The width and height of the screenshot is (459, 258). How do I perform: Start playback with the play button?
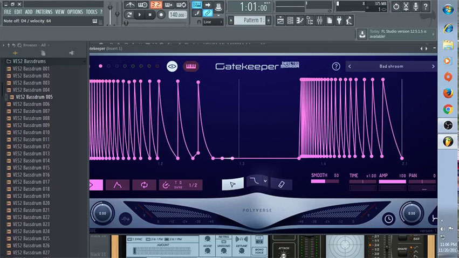[x=140, y=15]
